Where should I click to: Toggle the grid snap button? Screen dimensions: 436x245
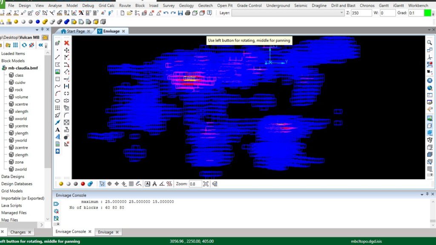[x=131, y=184]
